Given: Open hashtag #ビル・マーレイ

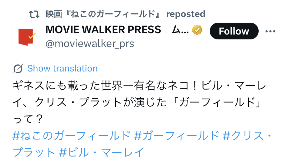Looking at the screenshot, I should pyautogui.click(x=101, y=152).
